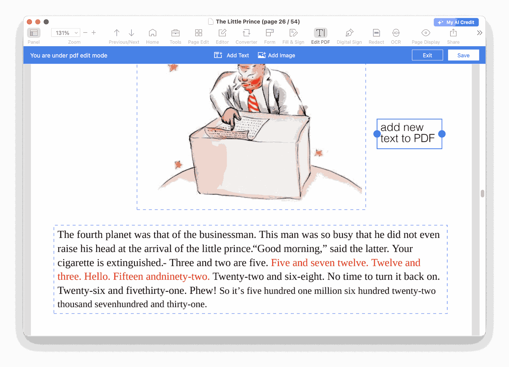Screen dimensions: 509x367
Task: Toggle the sidebar Panel icon
Action: tap(34, 33)
